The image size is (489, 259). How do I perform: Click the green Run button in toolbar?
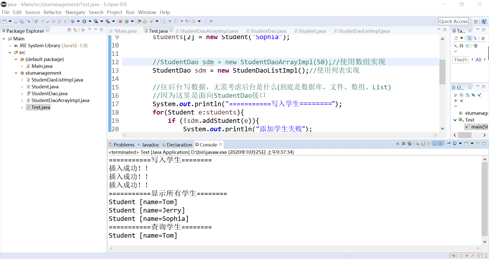click(x=84, y=21)
